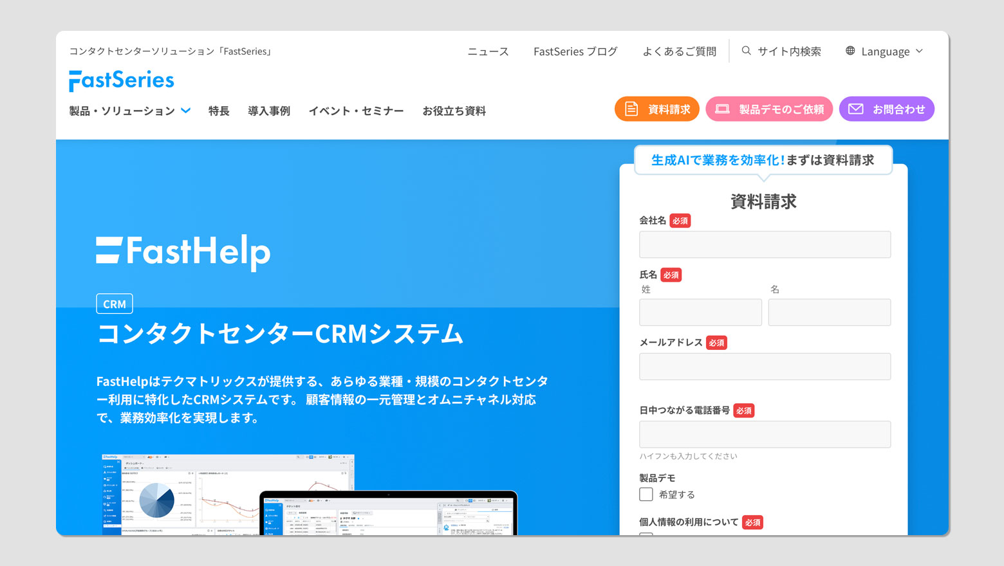Open the 特長 menu item
Image resolution: width=1004 pixels, height=566 pixels.
[x=219, y=111]
